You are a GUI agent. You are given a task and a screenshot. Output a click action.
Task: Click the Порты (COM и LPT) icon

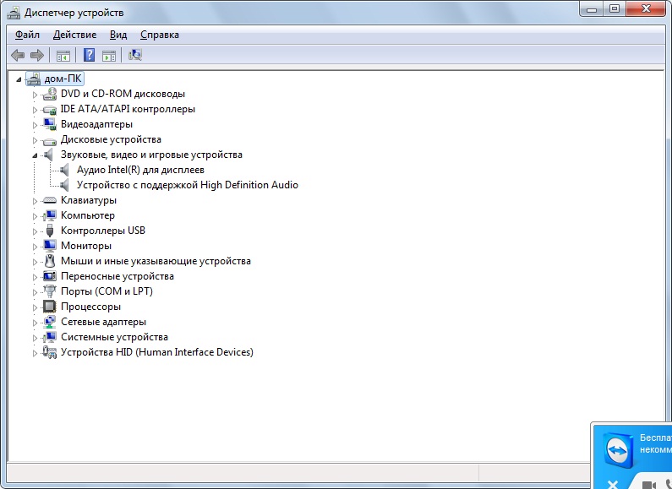click(50, 291)
